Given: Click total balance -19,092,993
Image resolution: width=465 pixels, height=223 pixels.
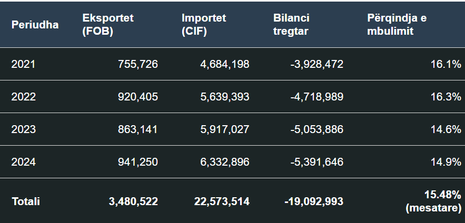Looking at the screenshot, I should coord(314,201).
